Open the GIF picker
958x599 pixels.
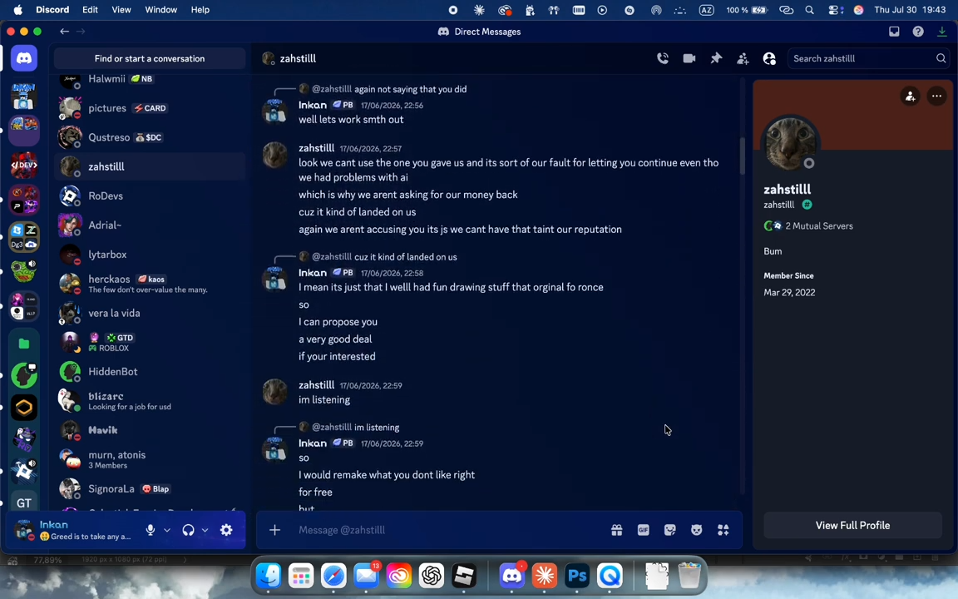[644, 530]
